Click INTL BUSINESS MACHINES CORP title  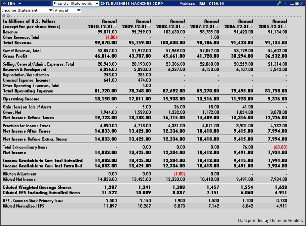132,3
